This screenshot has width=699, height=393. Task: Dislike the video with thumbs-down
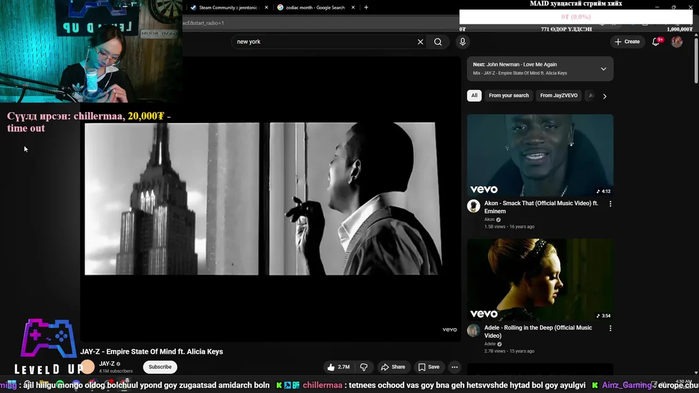pos(364,367)
